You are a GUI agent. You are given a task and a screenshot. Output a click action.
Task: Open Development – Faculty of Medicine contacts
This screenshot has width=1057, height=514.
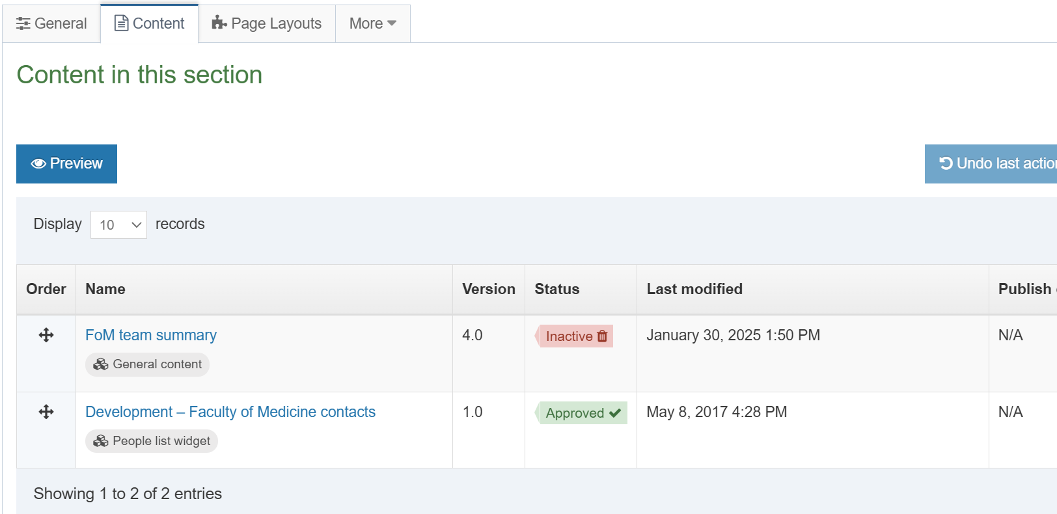tap(230, 412)
